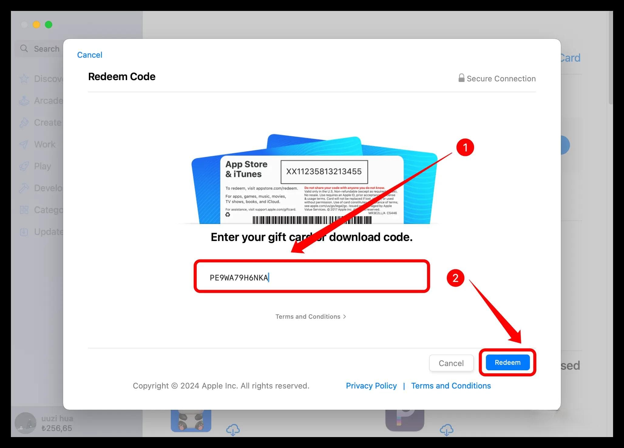Click the account balance ₺256,65 text
This screenshot has height=448, width=624.
pyautogui.click(x=57, y=428)
